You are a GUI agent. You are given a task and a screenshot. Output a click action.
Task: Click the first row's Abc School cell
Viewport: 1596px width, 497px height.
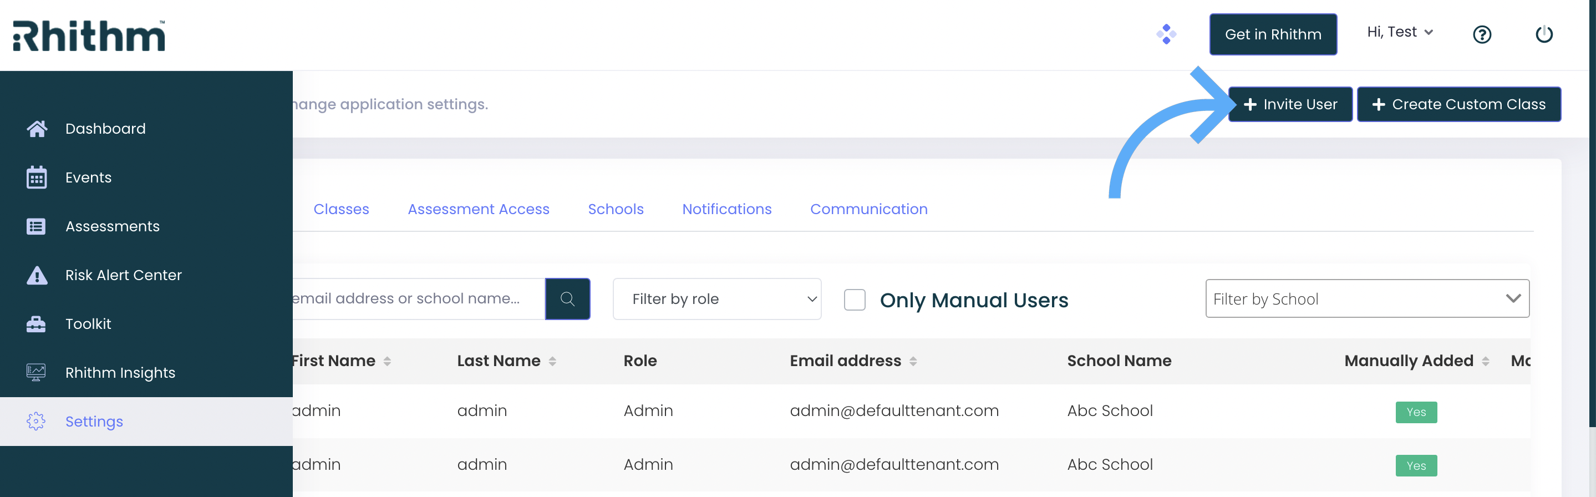click(1110, 411)
